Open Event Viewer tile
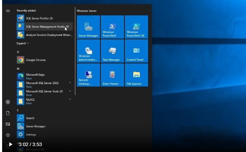 click(x=112, y=75)
